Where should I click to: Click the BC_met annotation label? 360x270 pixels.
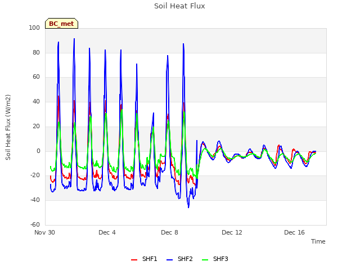tap(61, 24)
